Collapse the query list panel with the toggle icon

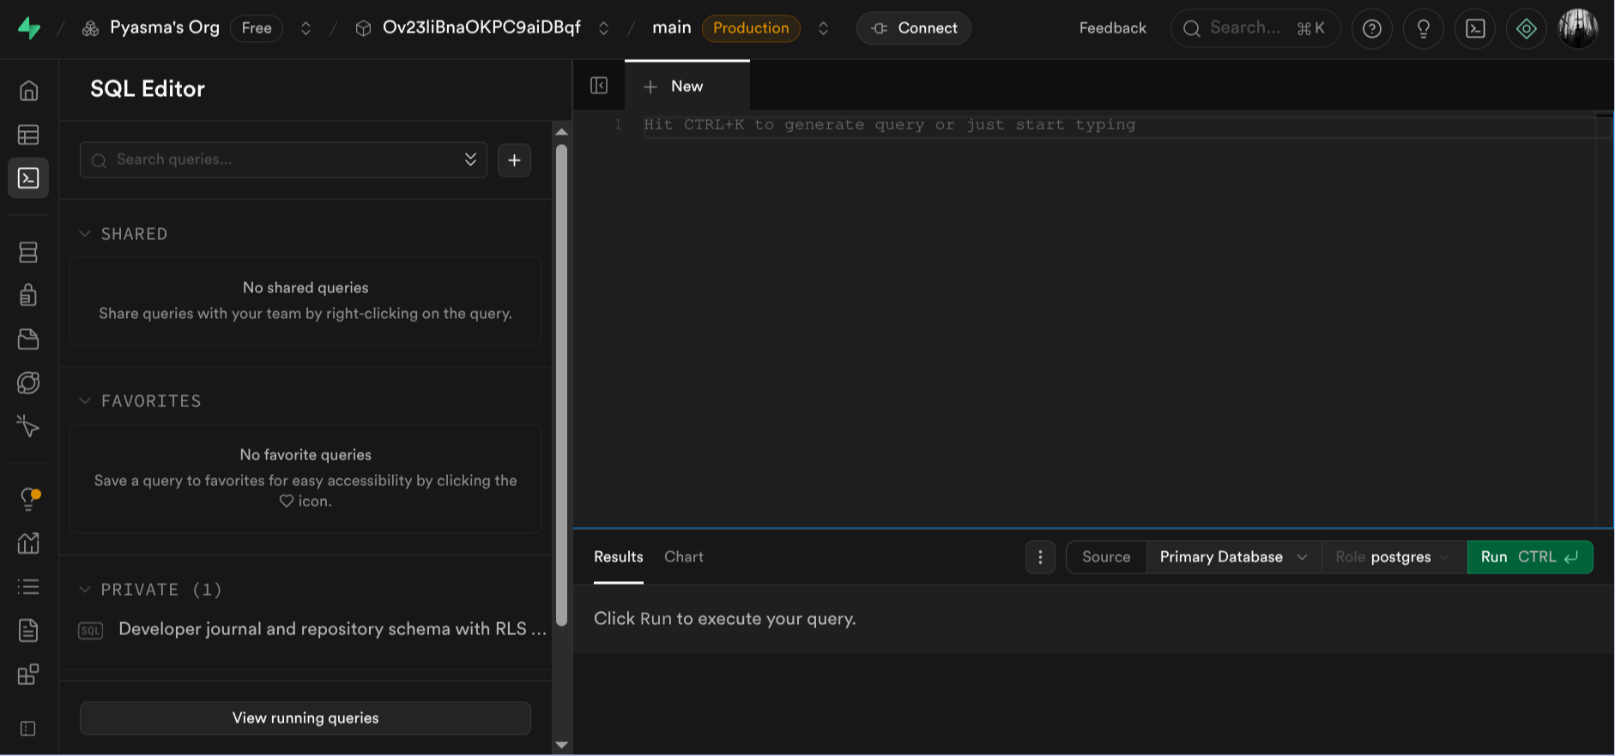[599, 86]
